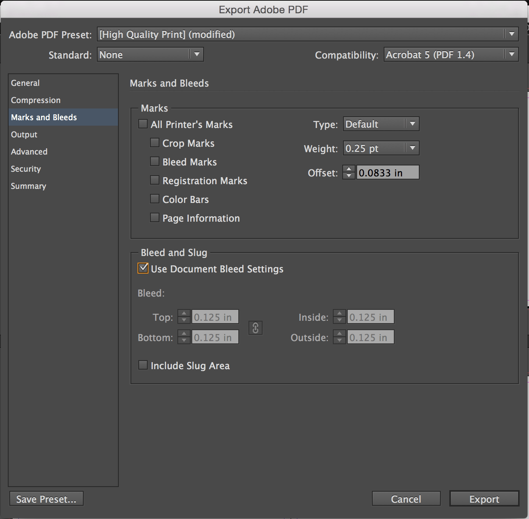Uncheck Use Document Bleed Settings

(143, 268)
